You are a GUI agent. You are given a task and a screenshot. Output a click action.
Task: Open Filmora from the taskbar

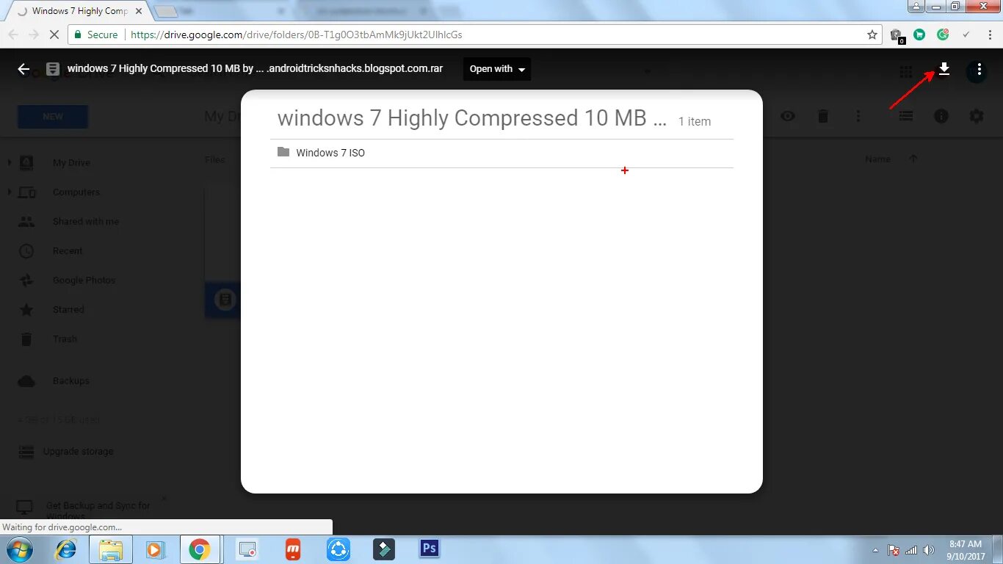click(x=384, y=549)
